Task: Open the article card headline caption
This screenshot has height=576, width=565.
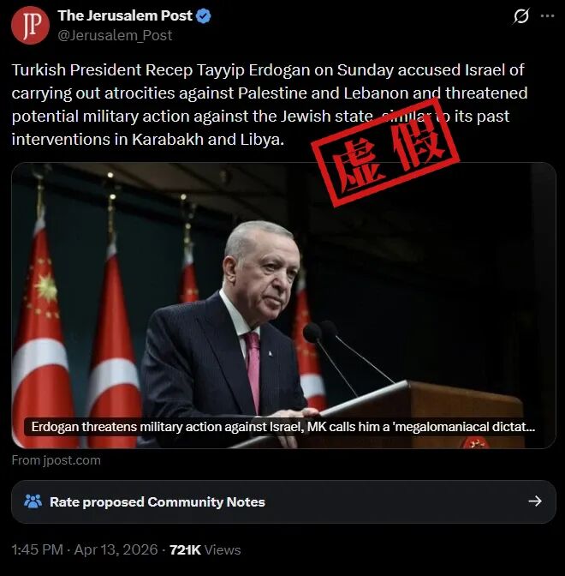Action: click(x=283, y=427)
